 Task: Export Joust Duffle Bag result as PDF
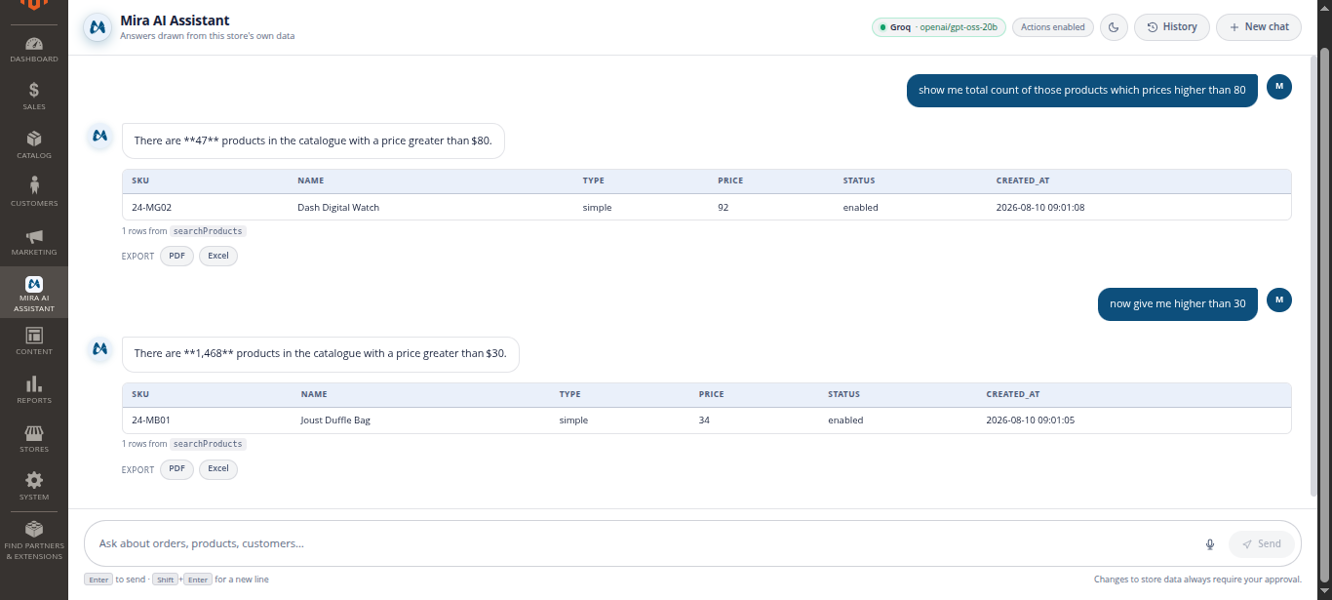(176, 469)
